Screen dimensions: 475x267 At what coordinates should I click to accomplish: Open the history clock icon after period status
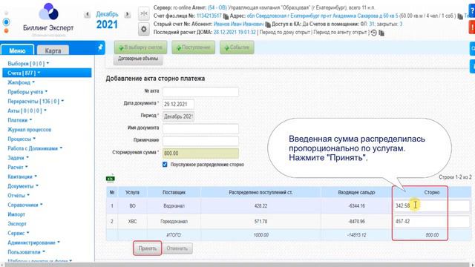(x=374, y=33)
